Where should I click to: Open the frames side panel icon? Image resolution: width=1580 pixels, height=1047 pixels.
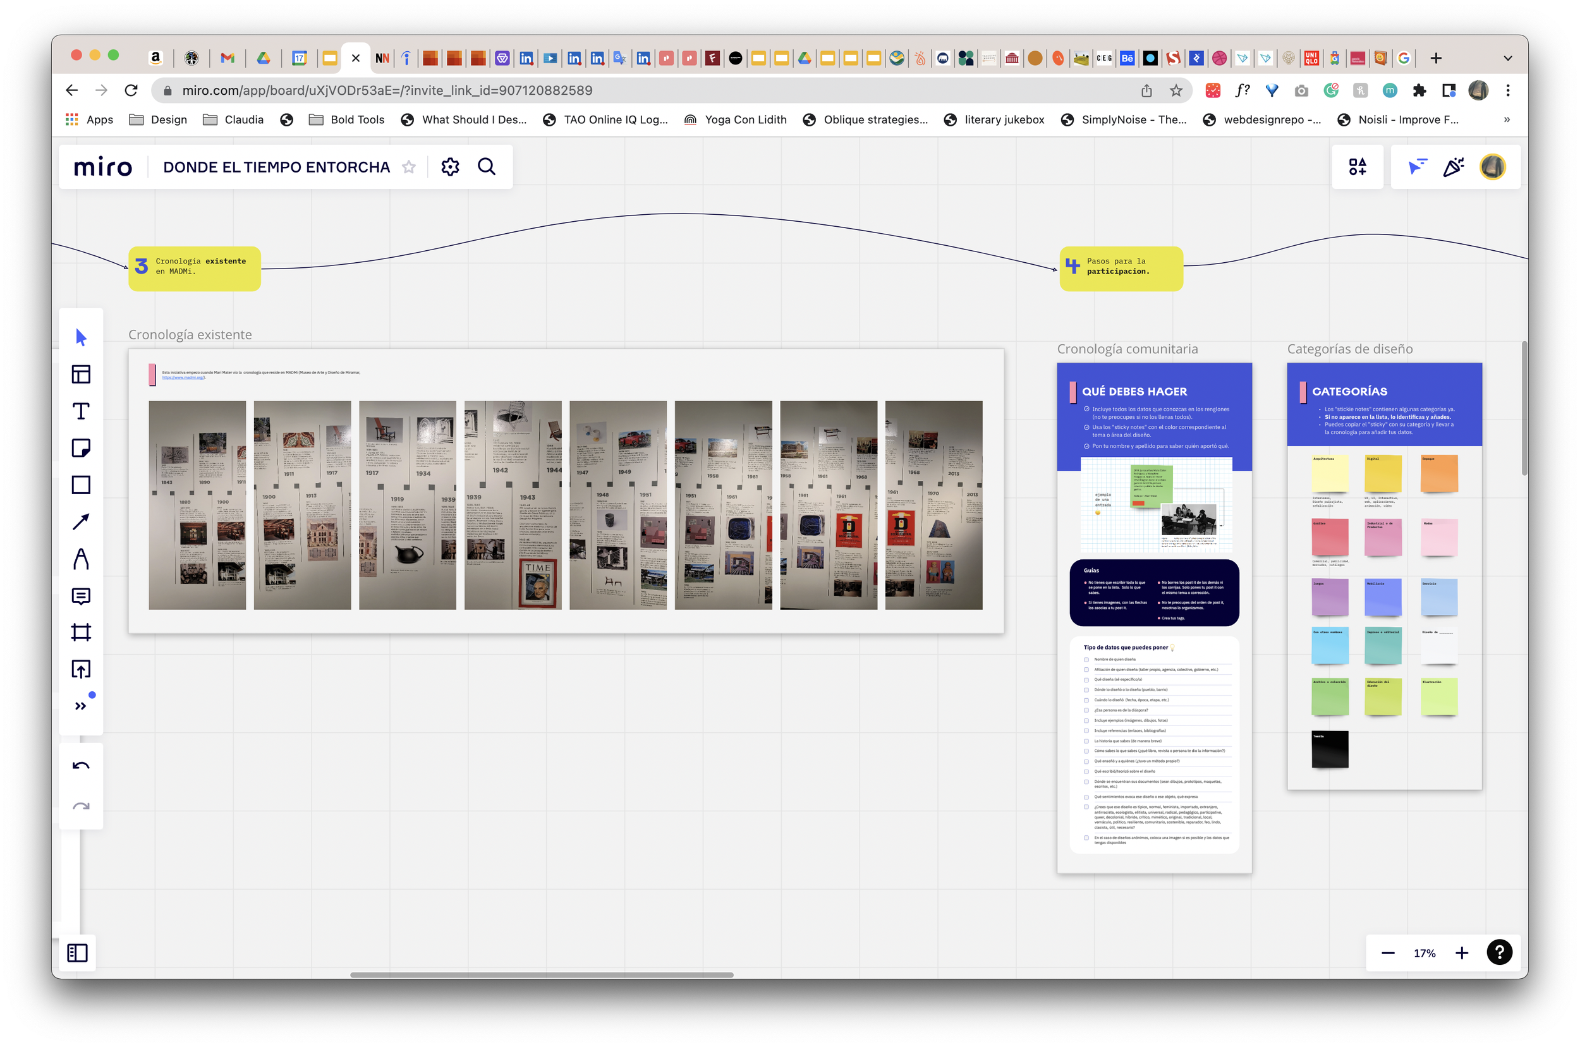78,953
